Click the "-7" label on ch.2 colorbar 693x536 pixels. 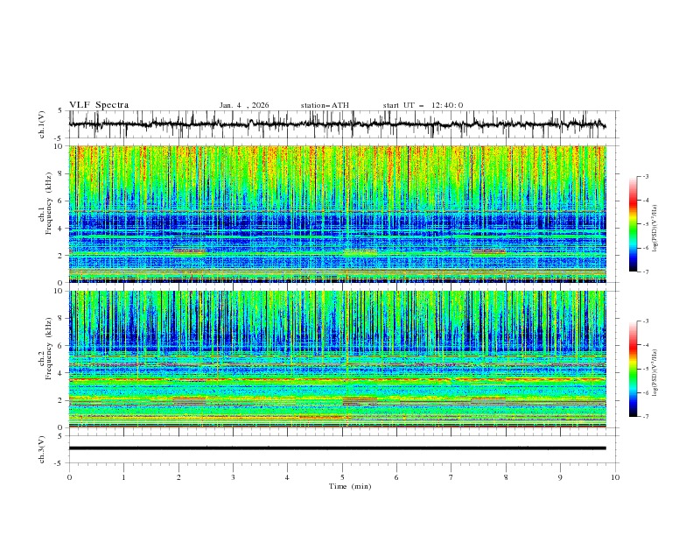point(645,417)
